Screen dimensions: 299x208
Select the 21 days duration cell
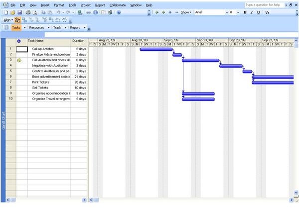pyautogui.click(x=79, y=77)
